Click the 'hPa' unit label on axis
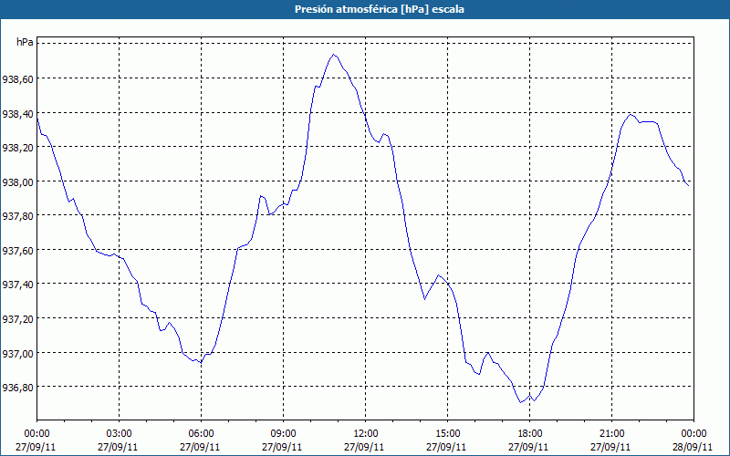Viewport: 730px width, 456px height. click(x=25, y=42)
